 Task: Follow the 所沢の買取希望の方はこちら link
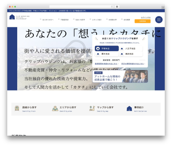(x=133, y=64)
